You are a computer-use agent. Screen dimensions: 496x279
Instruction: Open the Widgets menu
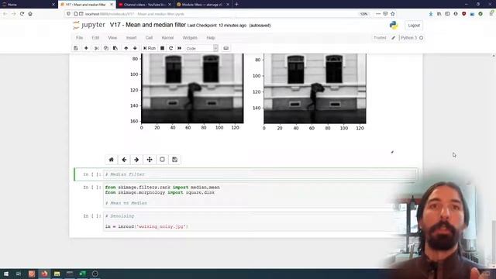190,38
